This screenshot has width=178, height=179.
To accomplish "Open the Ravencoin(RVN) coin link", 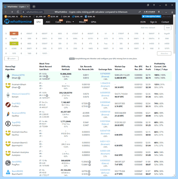I will (x=19, y=113).
